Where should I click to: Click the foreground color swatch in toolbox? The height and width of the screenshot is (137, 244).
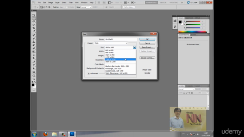click(33, 85)
